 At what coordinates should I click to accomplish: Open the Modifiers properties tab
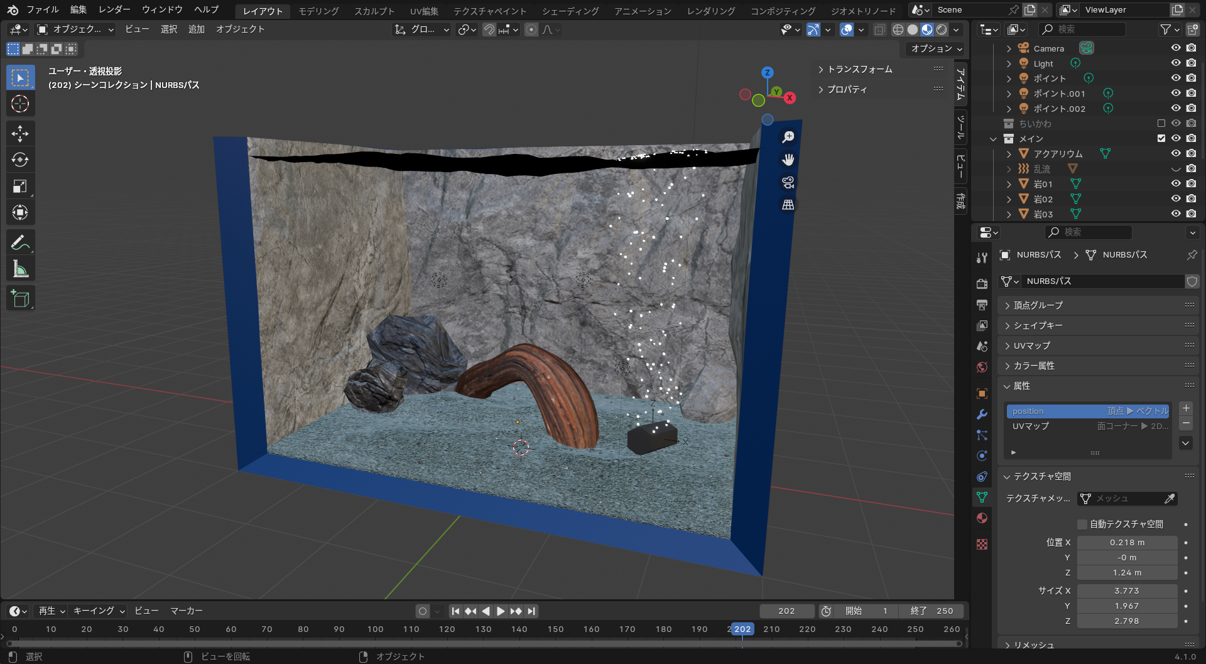pyautogui.click(x=982, y=414)
